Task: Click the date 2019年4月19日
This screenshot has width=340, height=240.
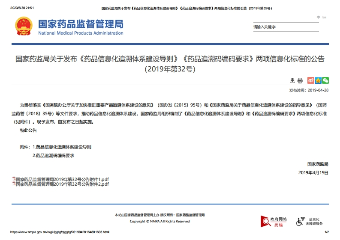Action: pos(313,173)
